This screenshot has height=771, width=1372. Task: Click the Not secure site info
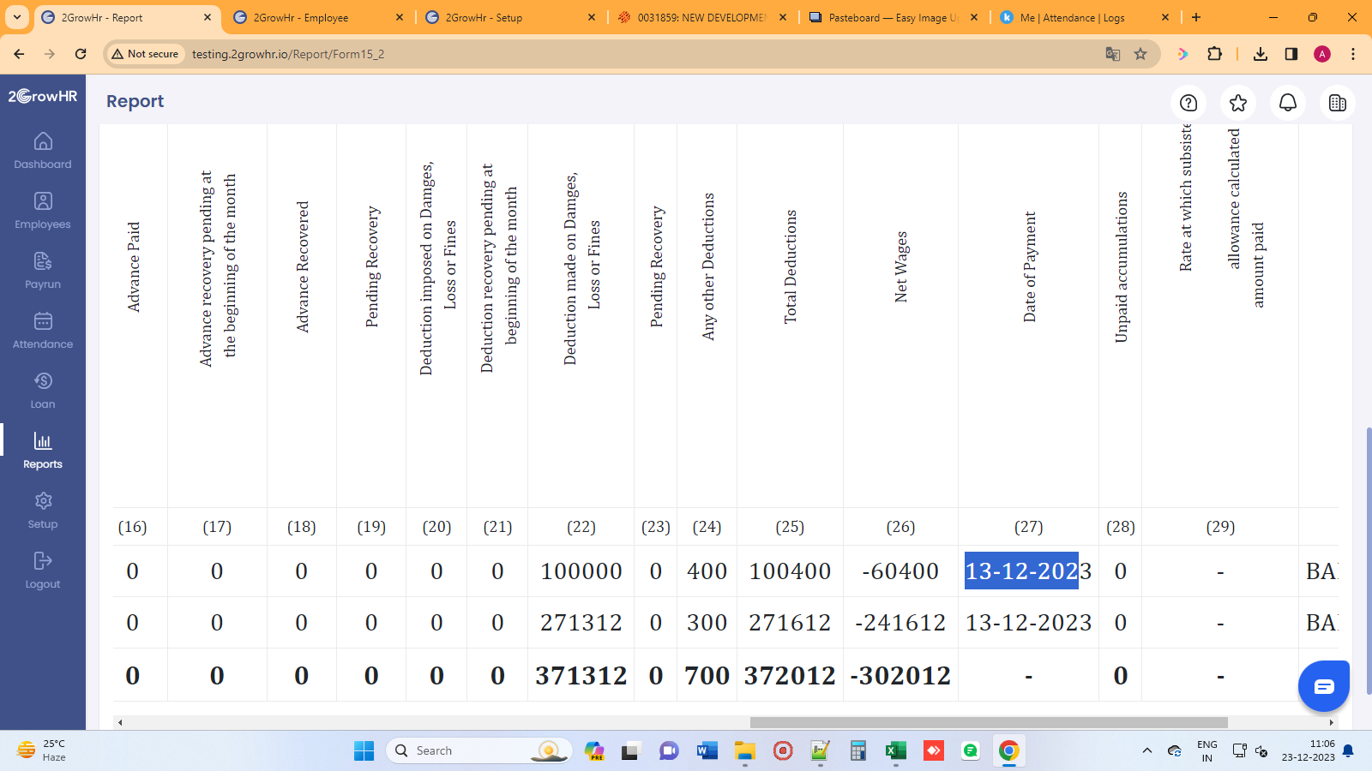(x=145, y=54)
